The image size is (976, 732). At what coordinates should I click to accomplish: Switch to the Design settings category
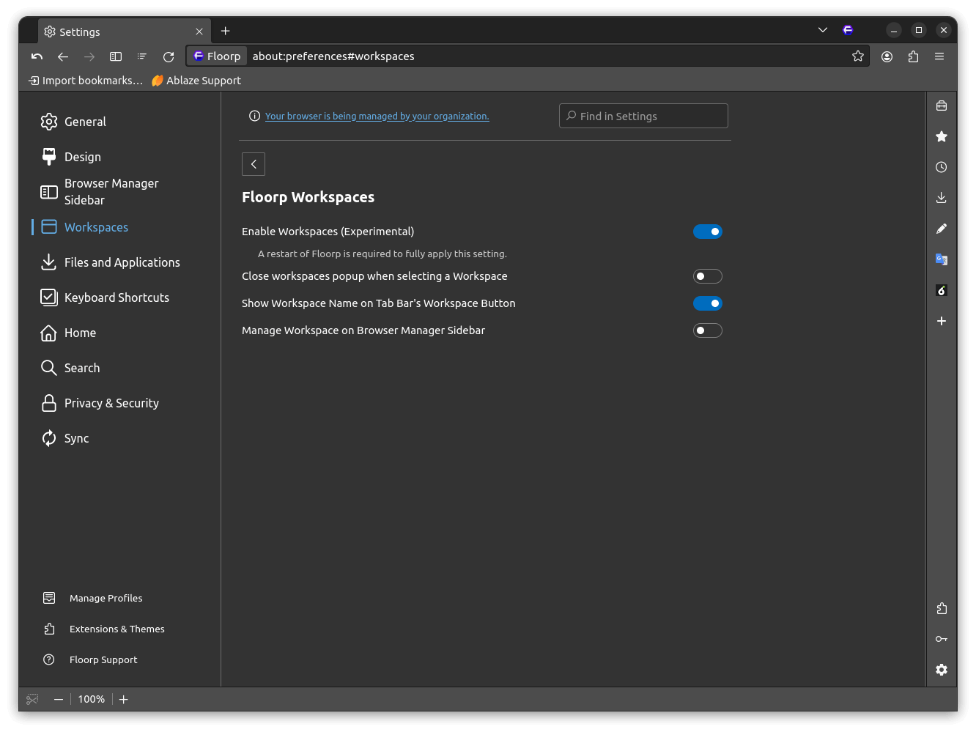point(82,157)
